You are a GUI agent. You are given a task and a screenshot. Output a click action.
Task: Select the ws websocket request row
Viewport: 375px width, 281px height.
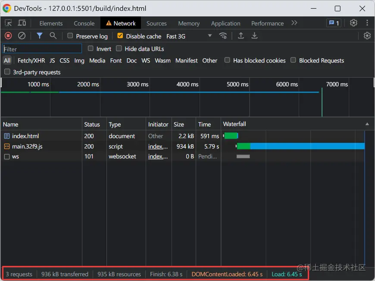tap(187, 156)
